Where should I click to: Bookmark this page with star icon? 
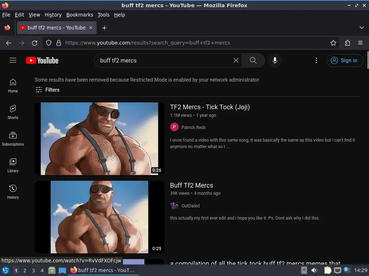[x=333, y=43]
